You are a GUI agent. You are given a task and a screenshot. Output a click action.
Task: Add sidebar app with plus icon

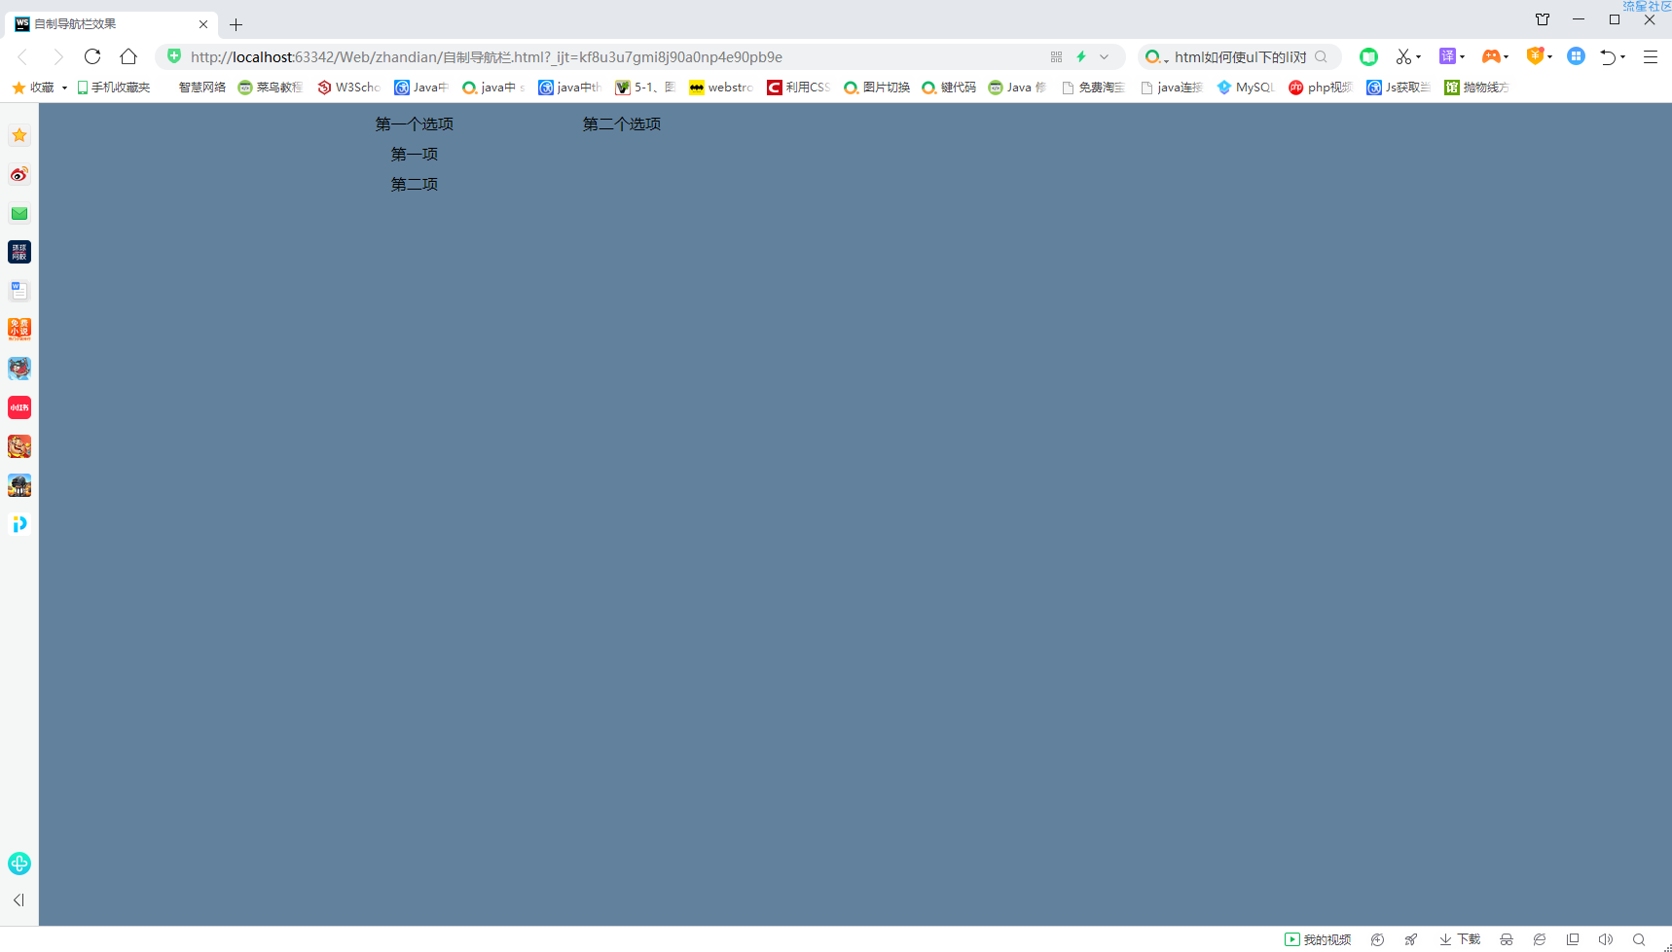(19, 864)
